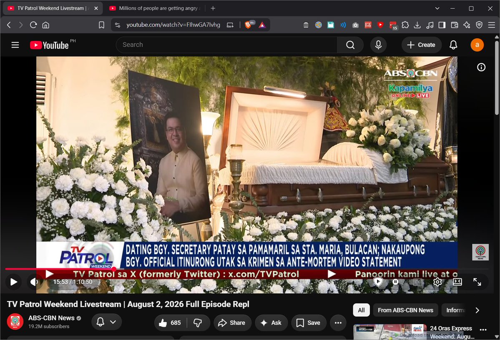Image resolution: width=500 pixels, height=340 pixels.
Task: Switch to Millions of people are getting angry tab
Action: [155, 8]
